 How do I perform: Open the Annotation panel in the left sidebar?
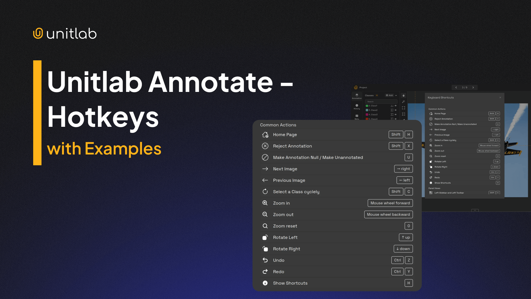coord(357,96)
